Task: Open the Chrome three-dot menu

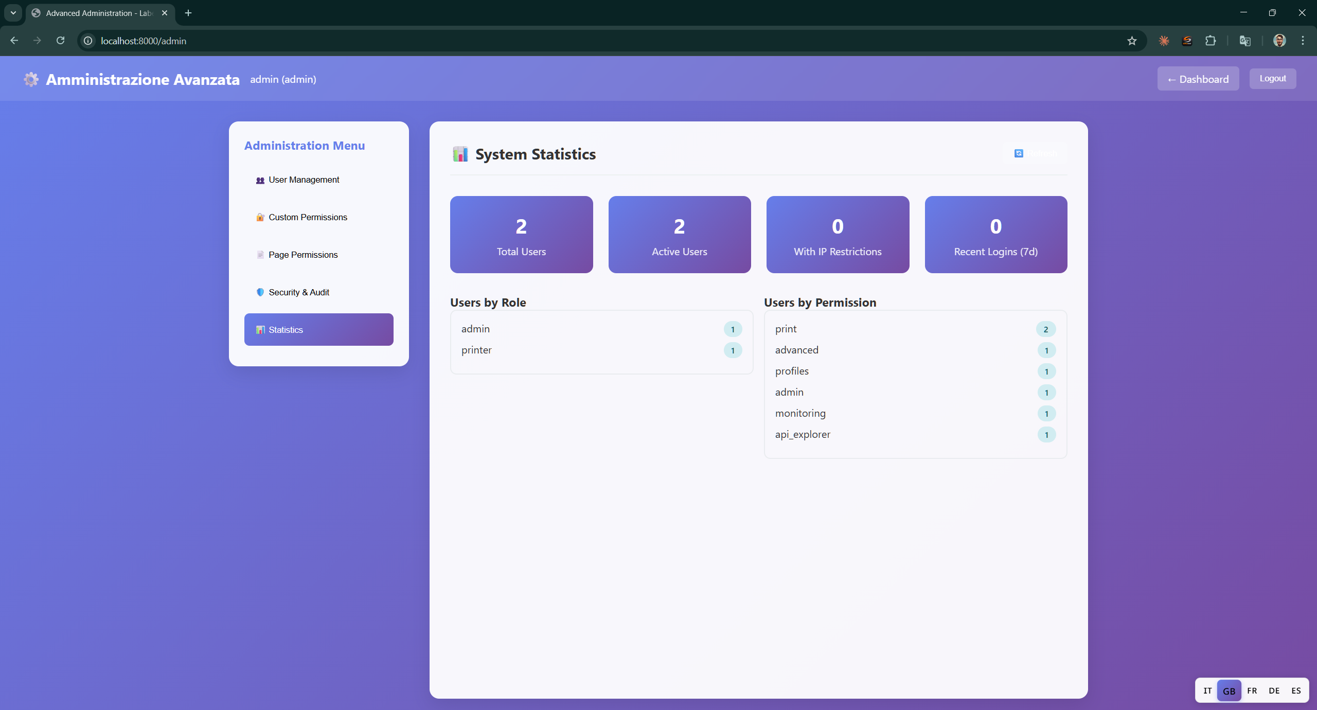Action: [1303, 41]
